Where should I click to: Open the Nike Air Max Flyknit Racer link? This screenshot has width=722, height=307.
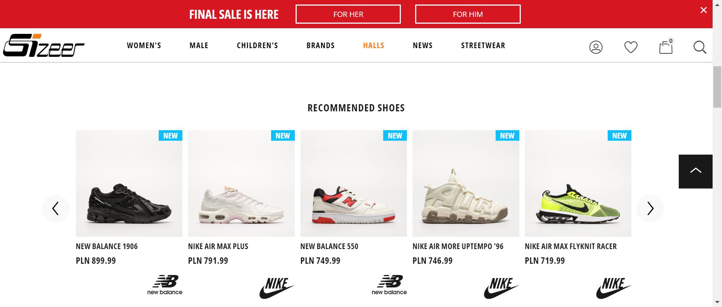pyautogui.click(x=570, y=246)
